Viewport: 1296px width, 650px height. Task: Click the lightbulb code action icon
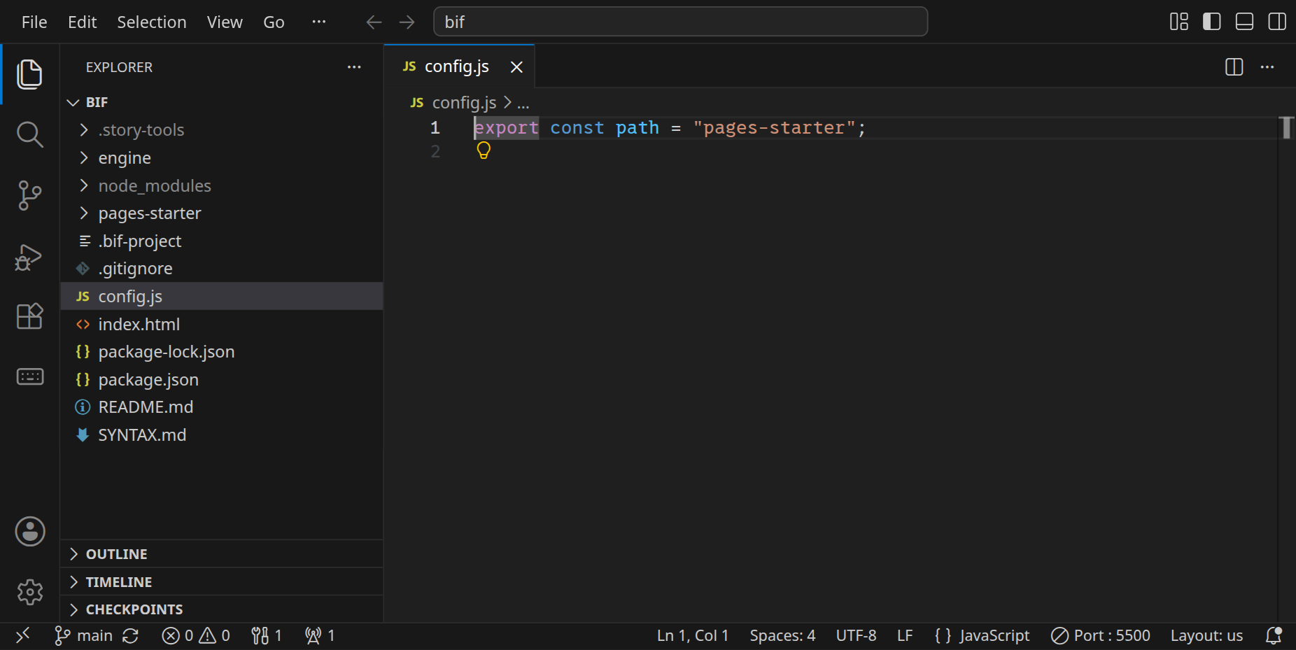pos(484,150)
